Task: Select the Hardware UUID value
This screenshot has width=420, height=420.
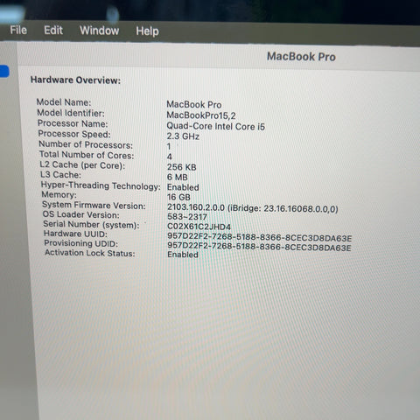Action: 260,238
